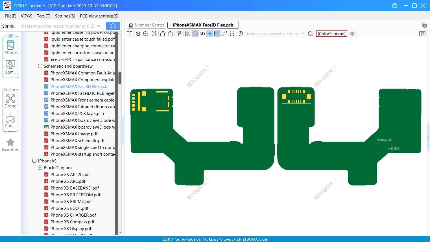Screen dimensions: 430x242
Task: Collapse the Schematic and boardview folder
Action: point(40,66)
